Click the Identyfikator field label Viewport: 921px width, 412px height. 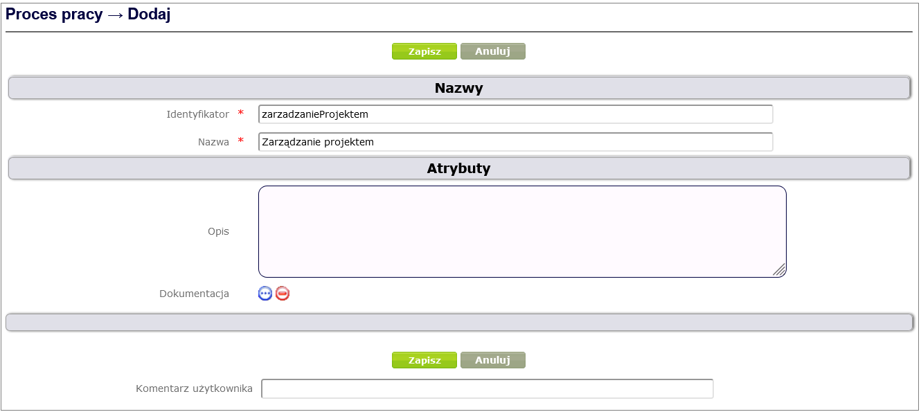(x=197, y=114)
